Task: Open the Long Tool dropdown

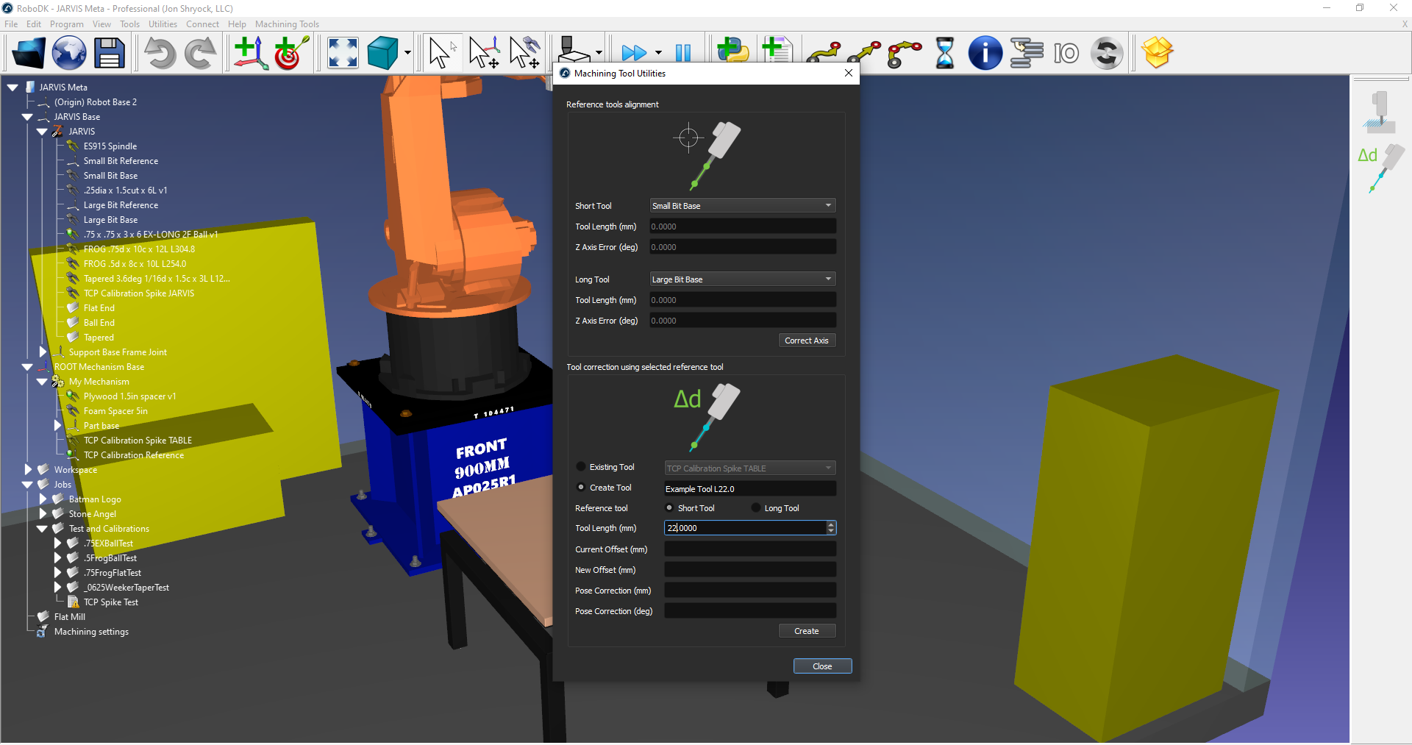Action: [x=742, y=279]
